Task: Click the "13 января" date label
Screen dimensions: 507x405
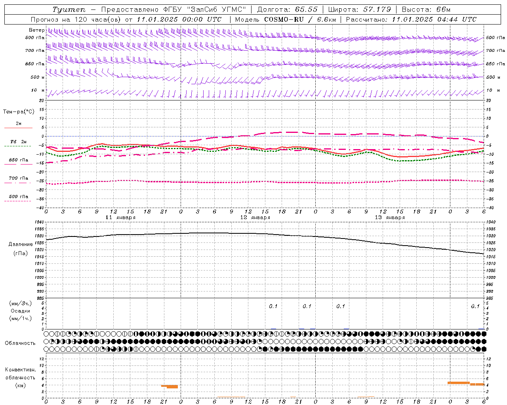Action: (390, 218)
